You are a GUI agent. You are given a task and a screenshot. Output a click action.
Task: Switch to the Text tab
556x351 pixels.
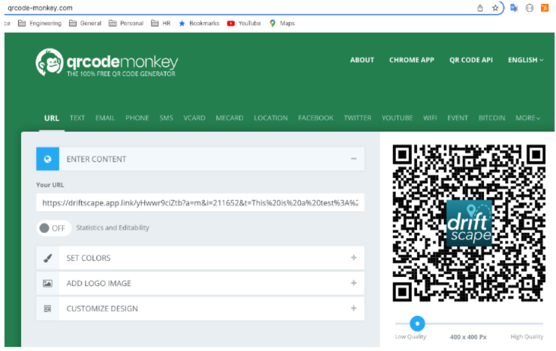(77, 118)
